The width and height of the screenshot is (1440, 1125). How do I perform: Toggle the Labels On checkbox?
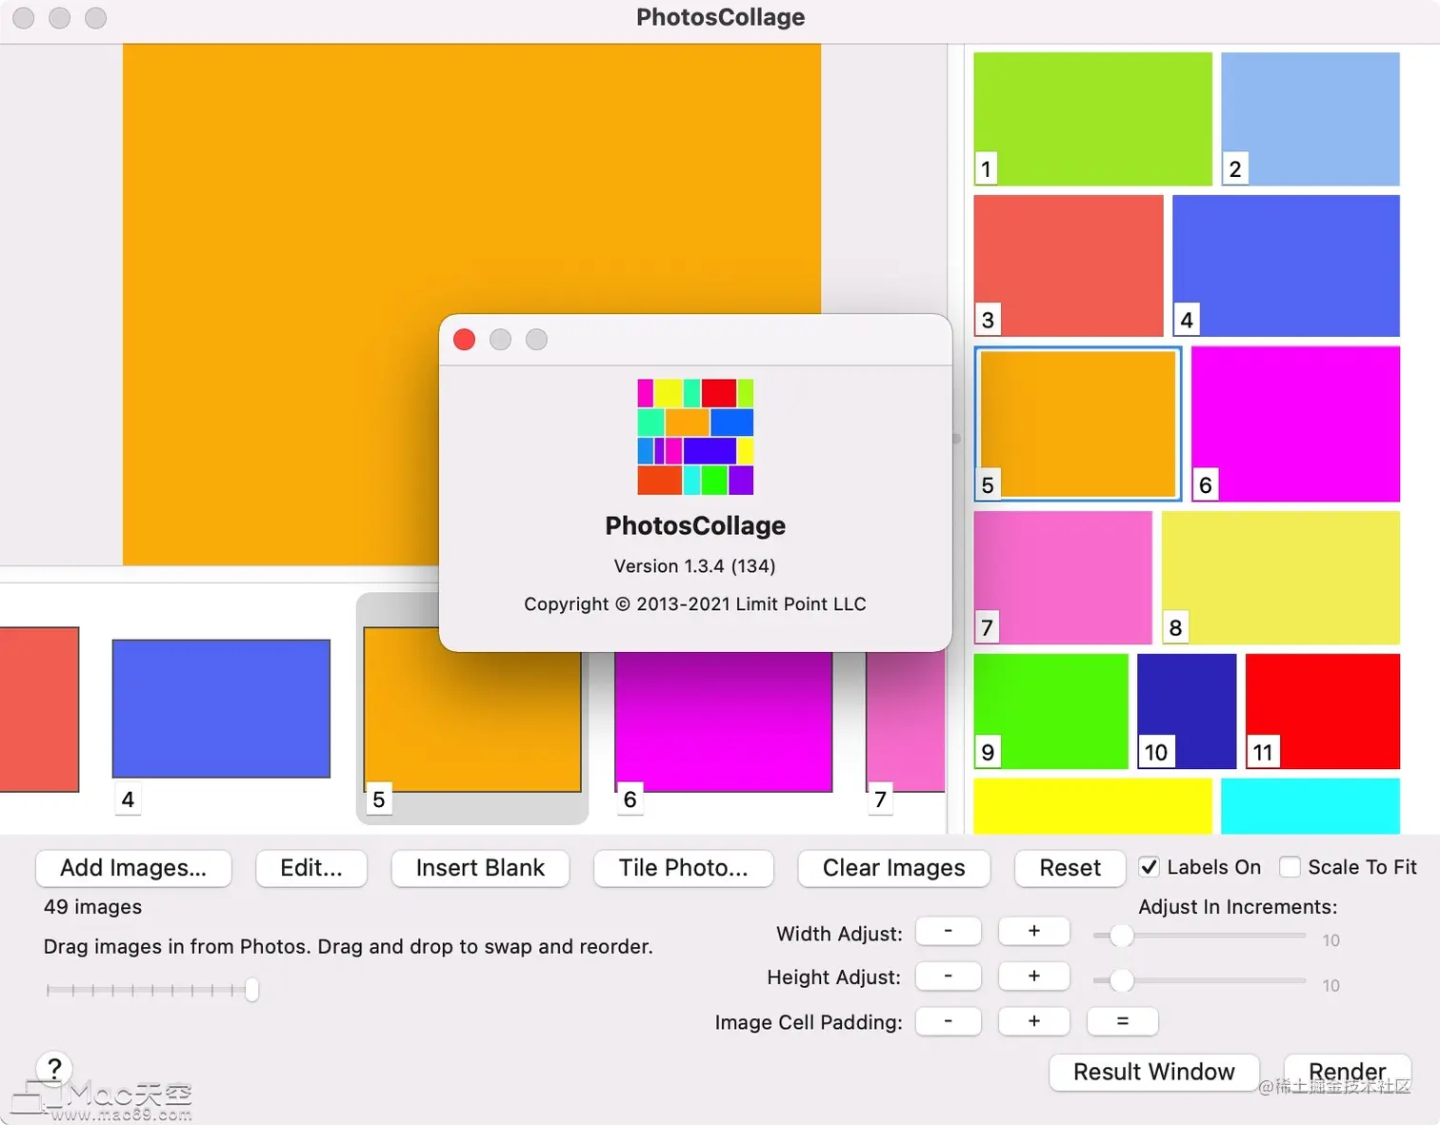coord(1150,867)
